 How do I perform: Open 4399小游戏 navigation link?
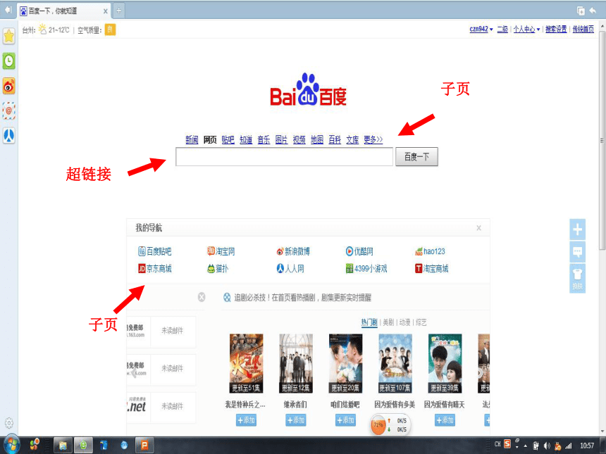pyautogui.click(x=366, y=268)
